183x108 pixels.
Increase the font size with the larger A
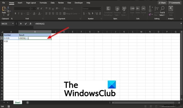coord(38,9)
